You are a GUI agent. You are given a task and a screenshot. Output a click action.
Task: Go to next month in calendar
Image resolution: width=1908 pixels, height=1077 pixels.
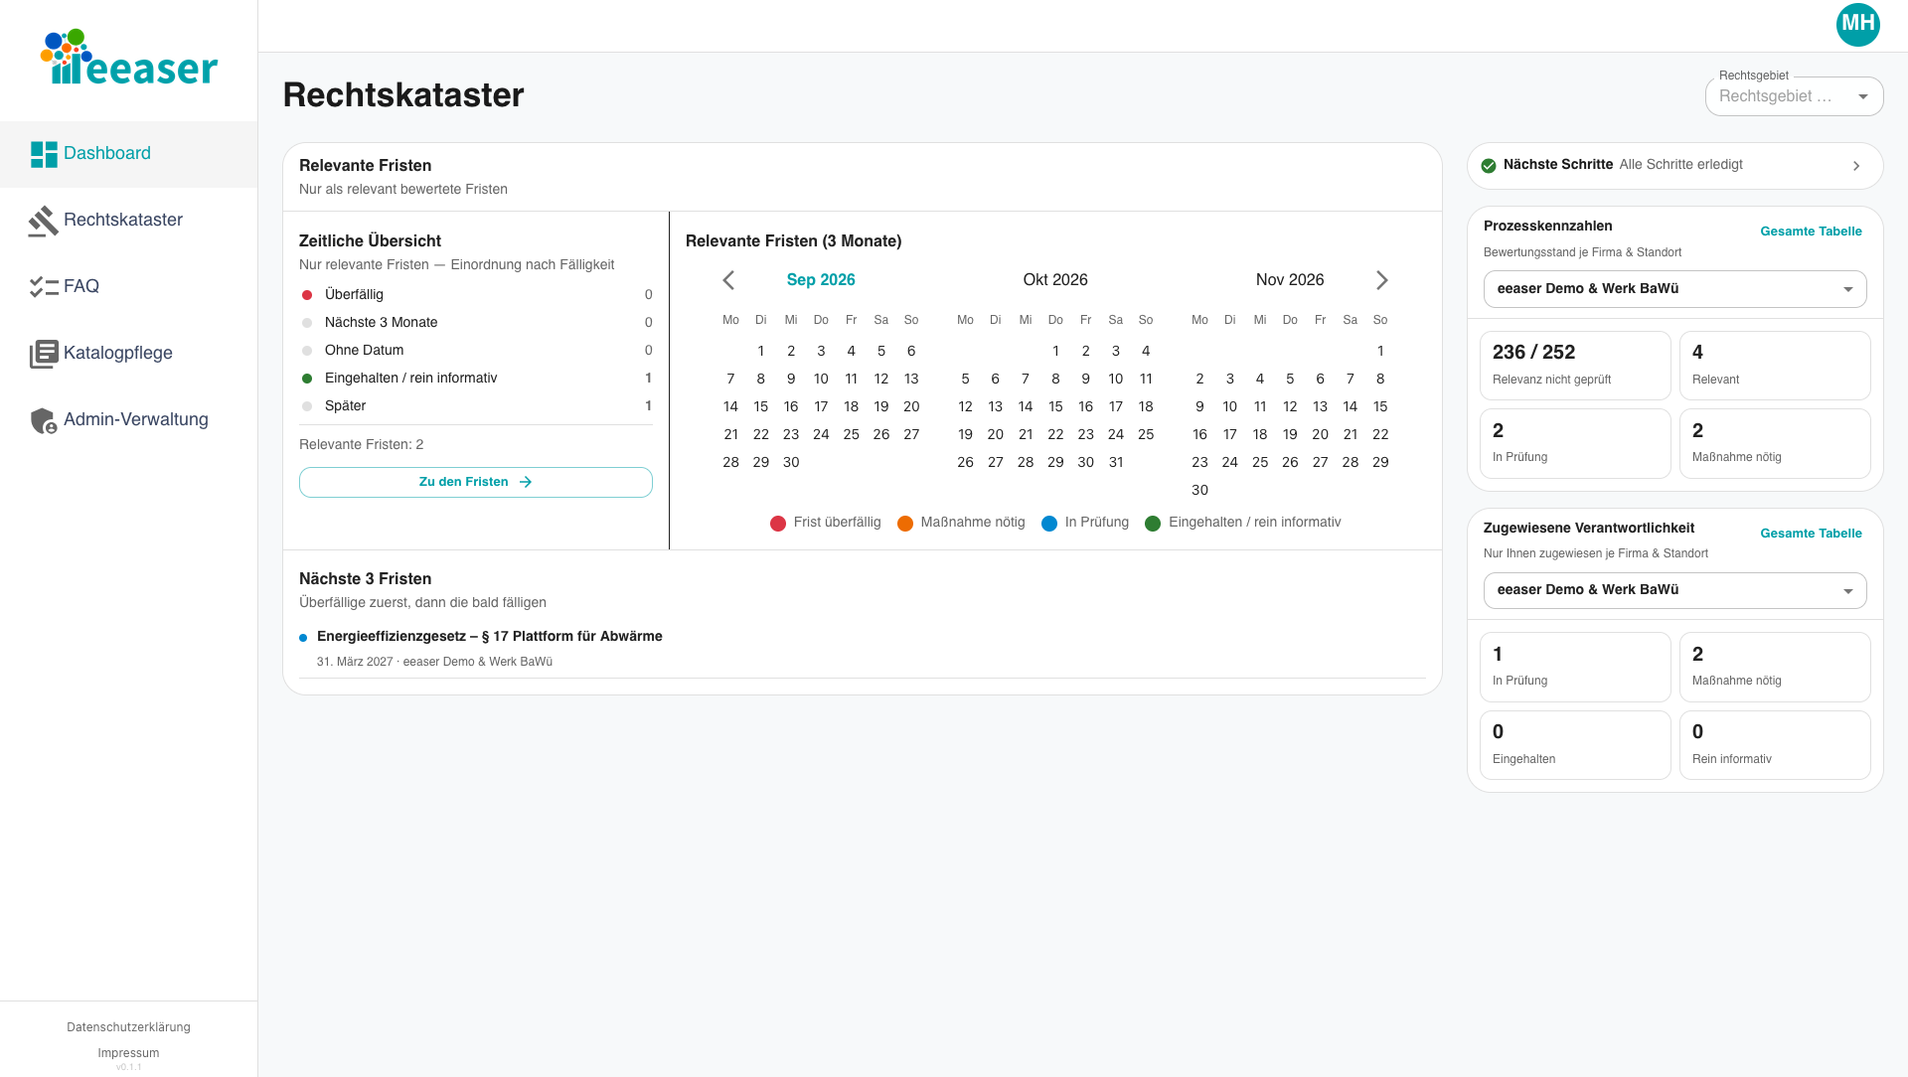(1381, 280)
